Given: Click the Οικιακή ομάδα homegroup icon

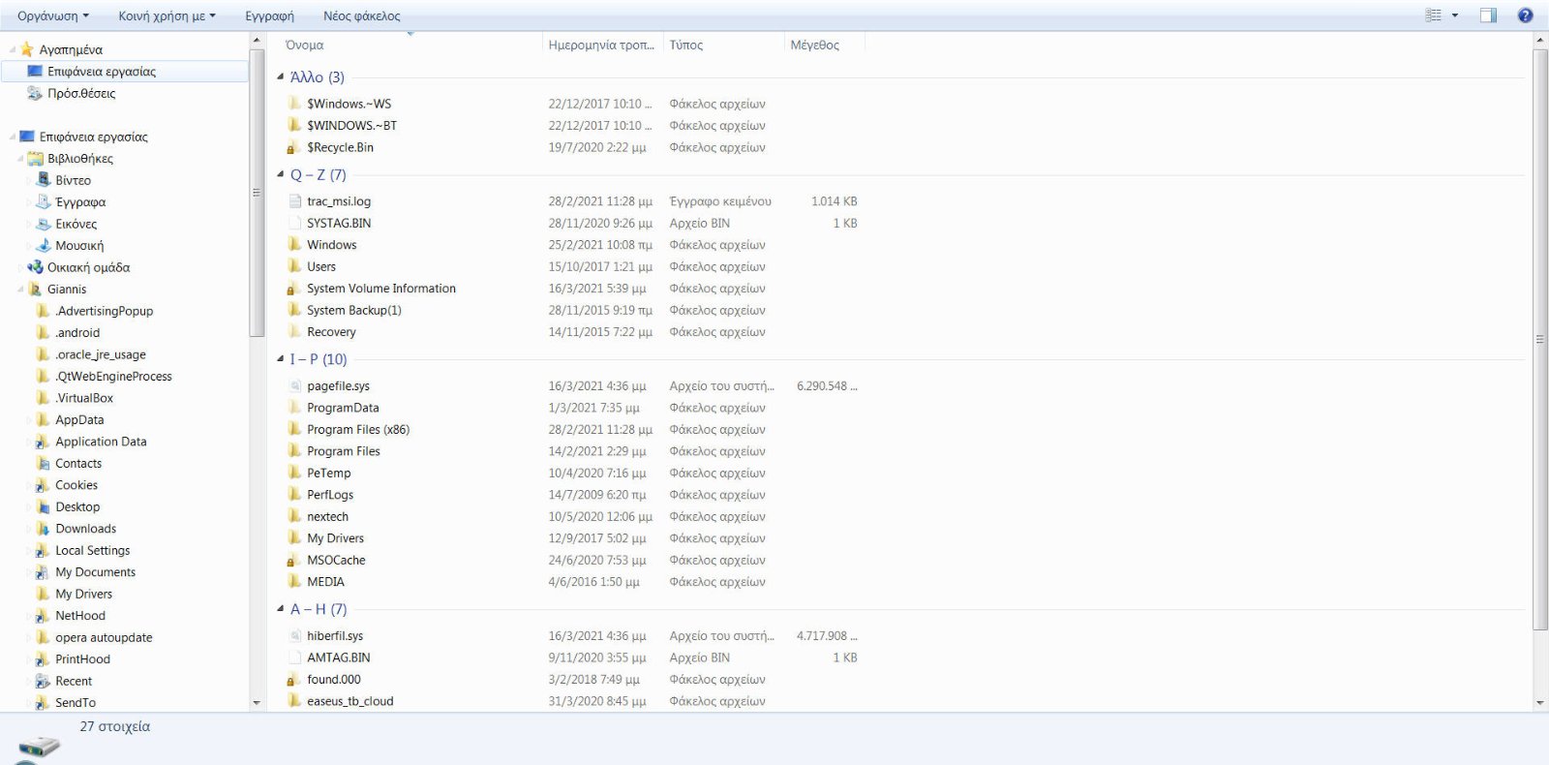Looking at the screenshot, I should click(36, 267).
